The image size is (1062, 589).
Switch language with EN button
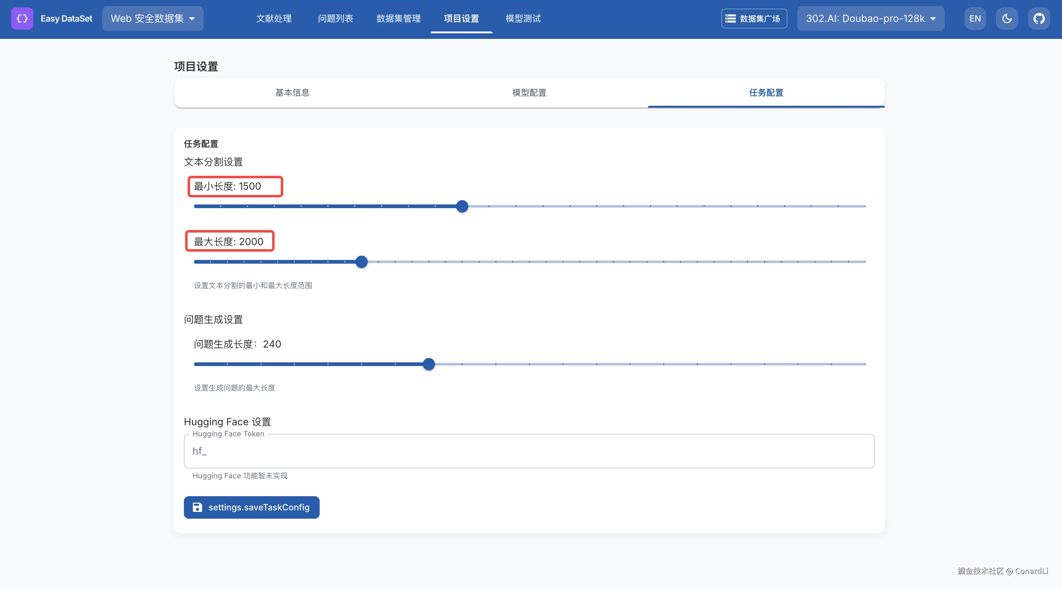click(975, 19)
